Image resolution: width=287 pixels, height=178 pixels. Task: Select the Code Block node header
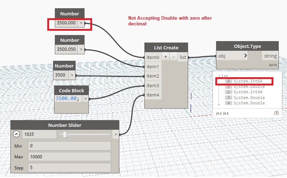pos(71,90)
